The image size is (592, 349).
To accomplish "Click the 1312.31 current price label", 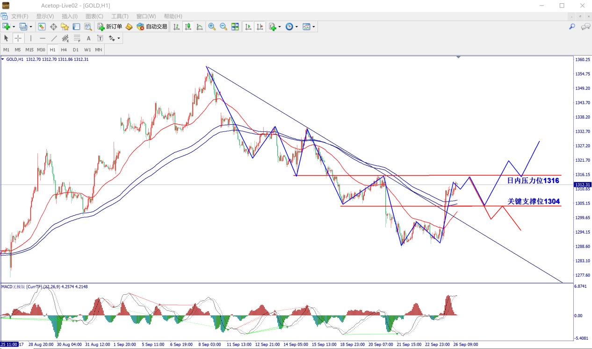I will (x=582, y=185).
